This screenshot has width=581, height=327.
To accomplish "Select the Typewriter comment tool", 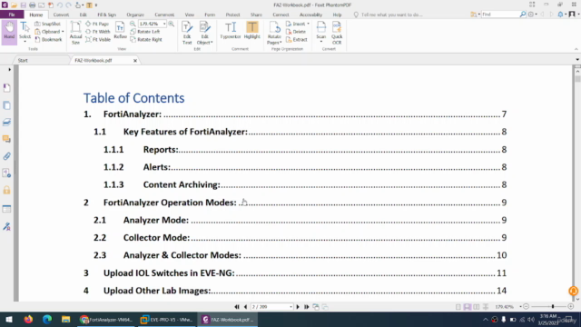I will coord(231,30).
